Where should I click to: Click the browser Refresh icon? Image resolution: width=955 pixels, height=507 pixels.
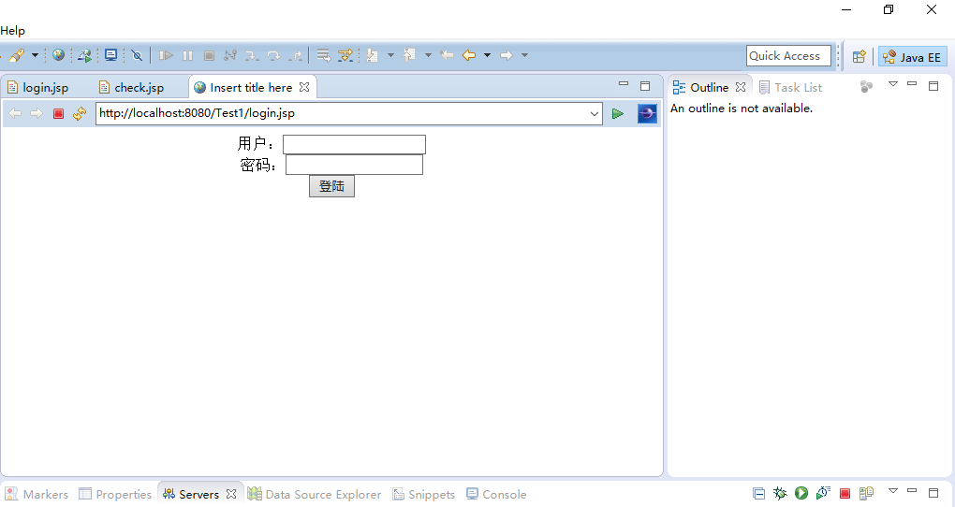[x=80, y=113]
